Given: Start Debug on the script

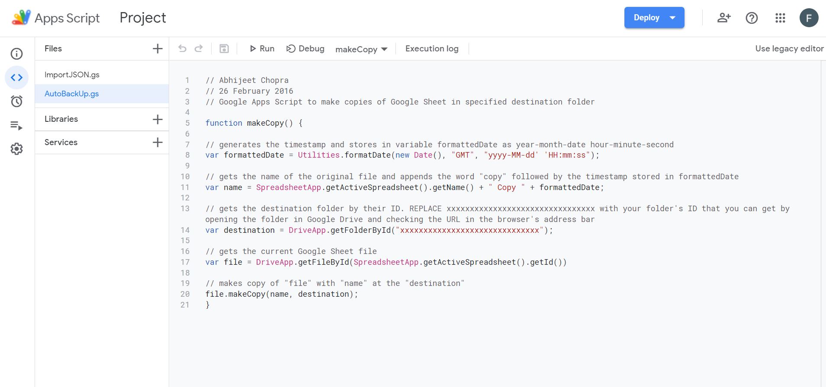Looking at the screenshot, I should [305, 48].
